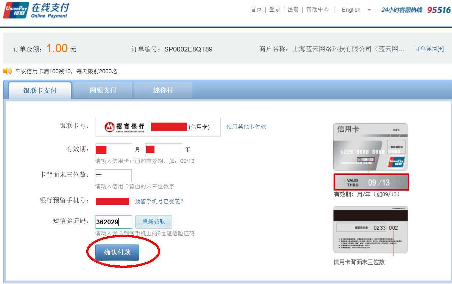452x284 pixels.
Task: Select English language option
Action: pos(351,10)
